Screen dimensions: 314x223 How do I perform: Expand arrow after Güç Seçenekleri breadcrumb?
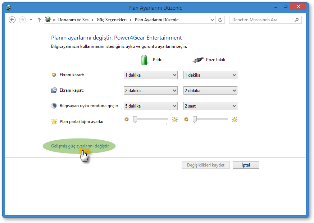[131, 20]
